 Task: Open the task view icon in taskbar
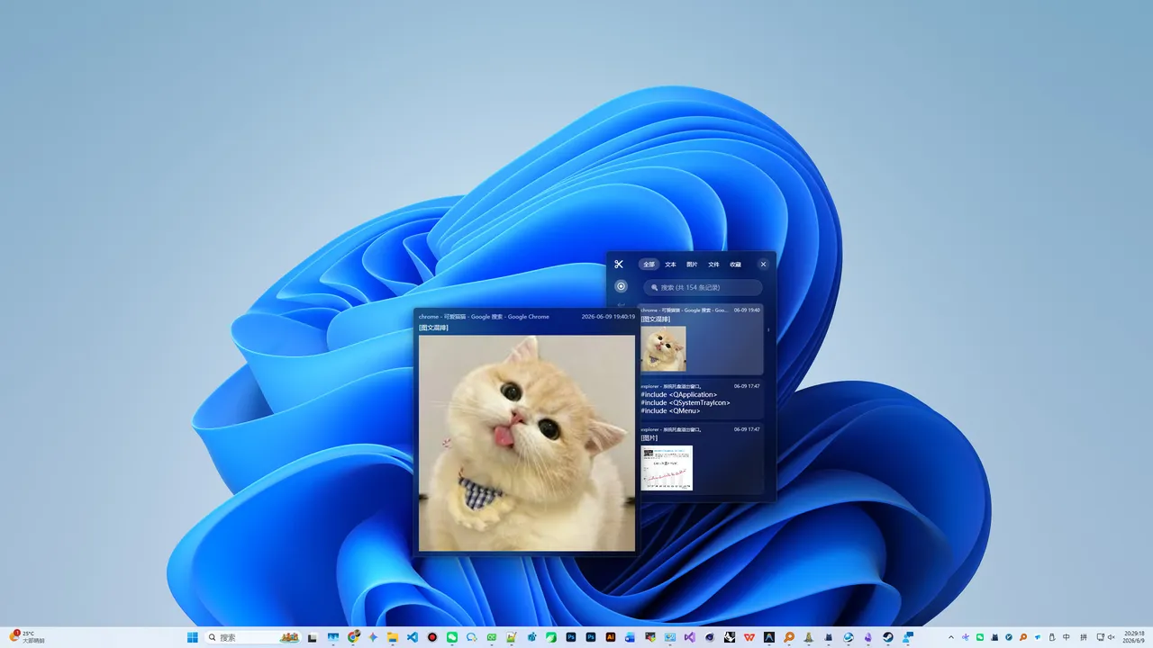312,637
